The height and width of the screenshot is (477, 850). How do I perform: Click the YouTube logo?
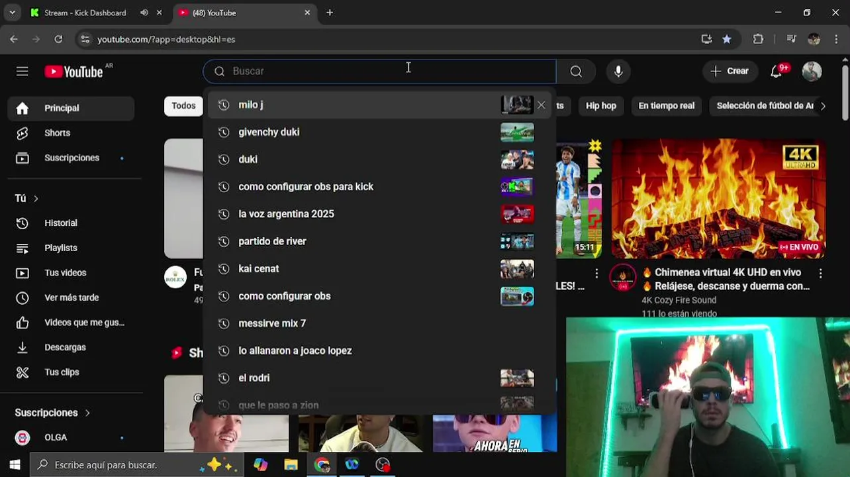(x=73, y=72)
